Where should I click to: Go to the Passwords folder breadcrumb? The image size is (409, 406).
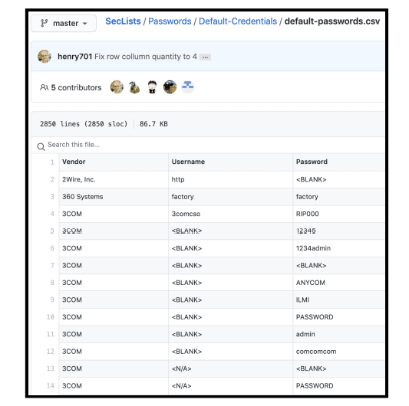(x=170, y=21)
